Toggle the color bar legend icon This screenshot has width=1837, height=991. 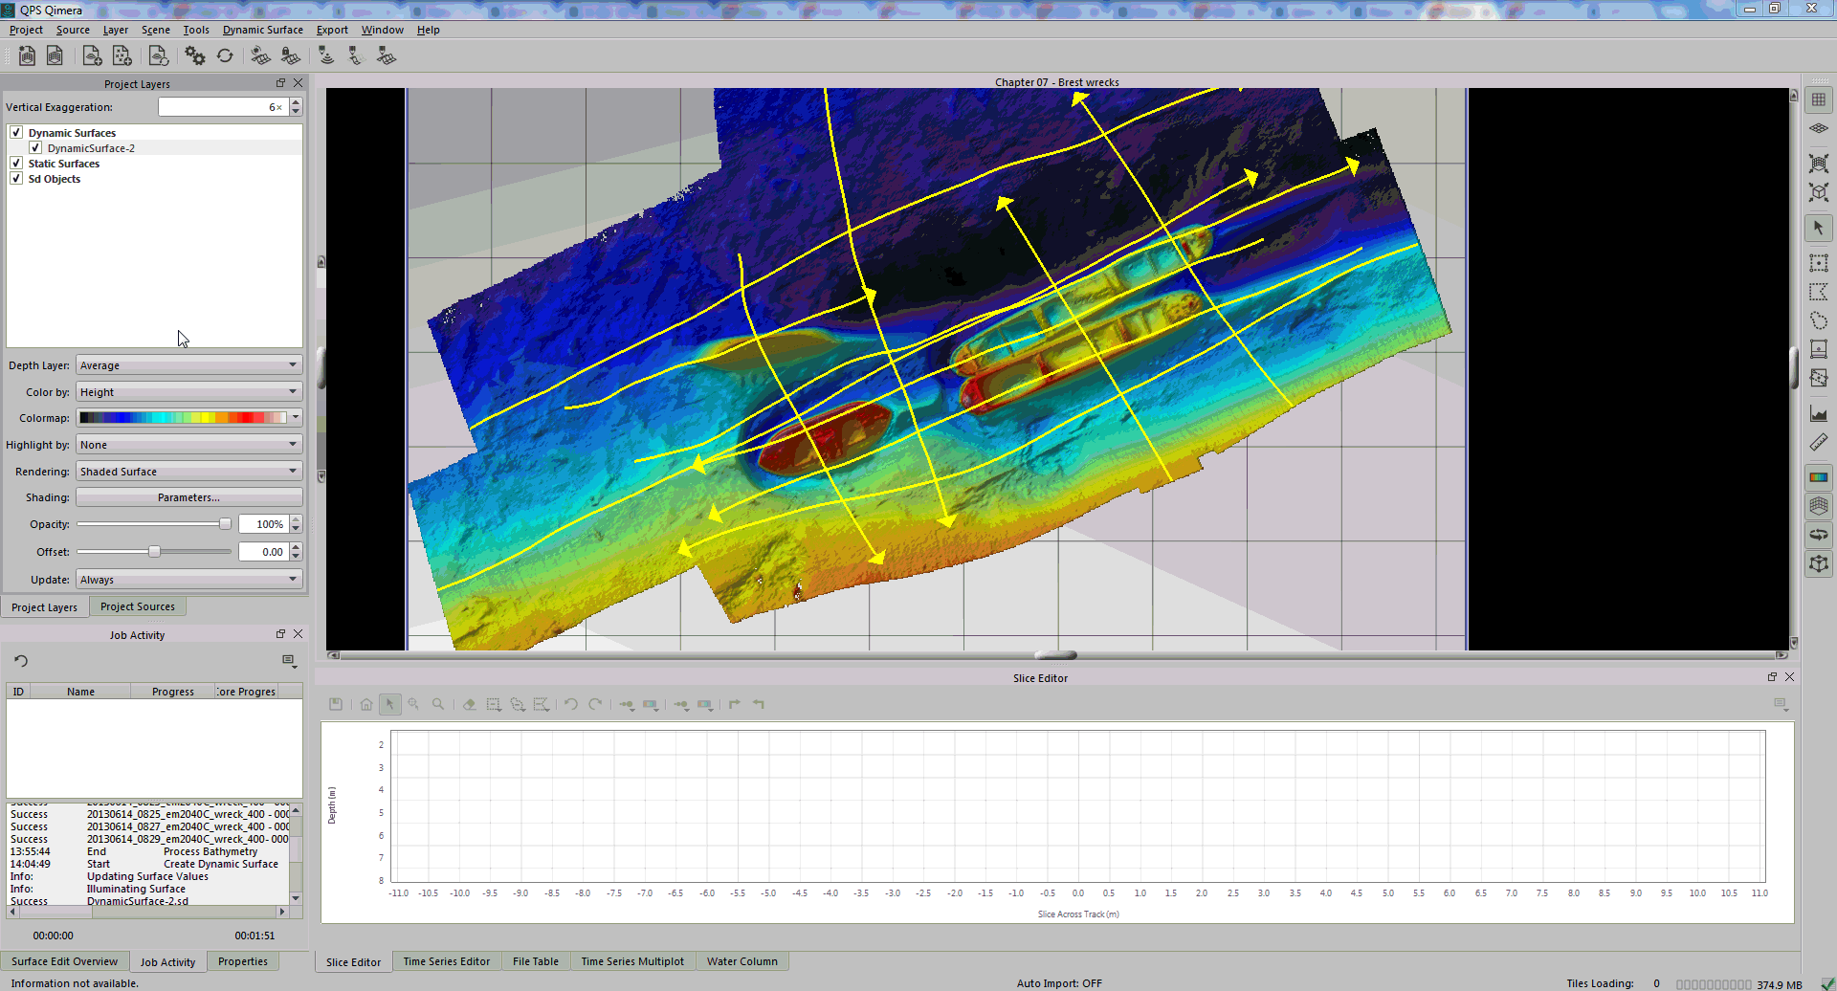[1819, 477]
